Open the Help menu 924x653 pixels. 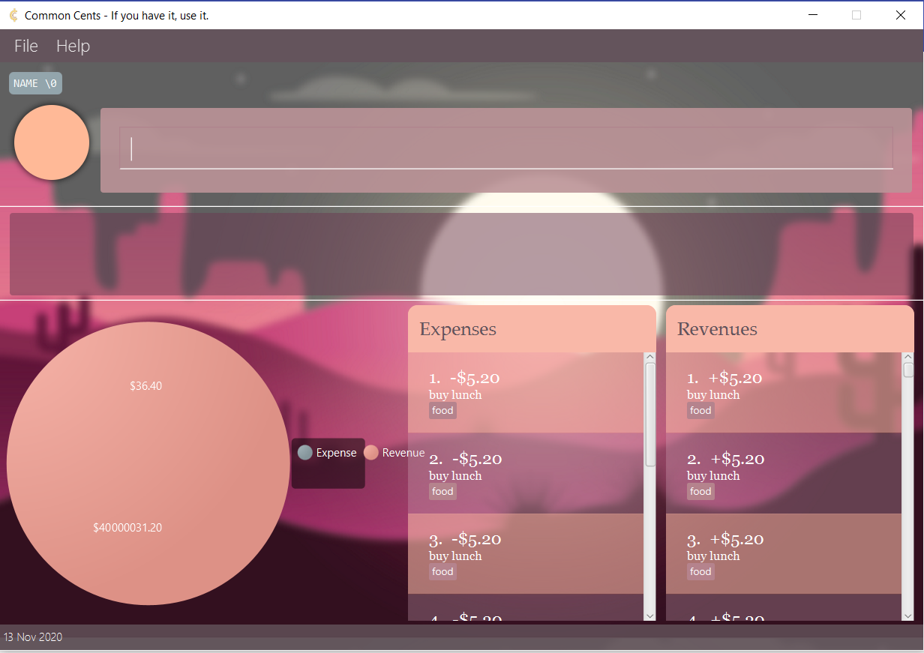pos(73,46)
